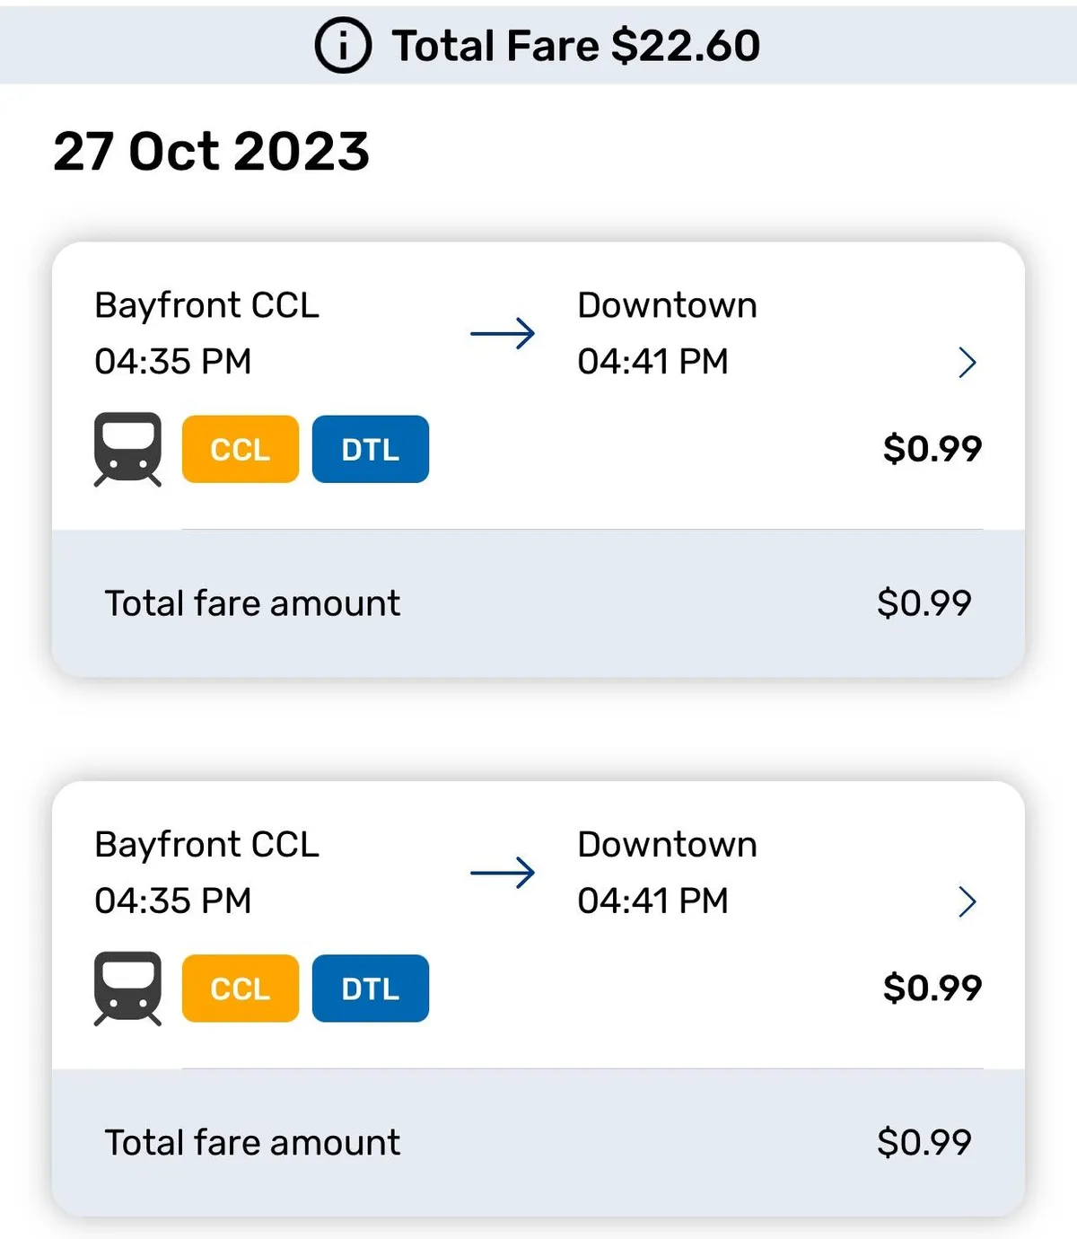Click the route arrow in second trip card
Image resolution: width=1077 pixels, height=1239 pixels.
click(503, 872)
